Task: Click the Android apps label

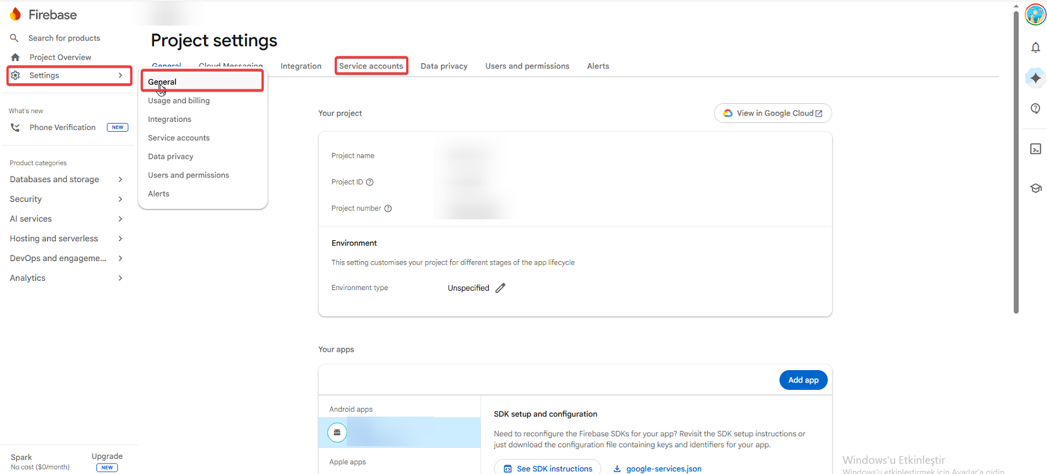Action: point(351,410)
